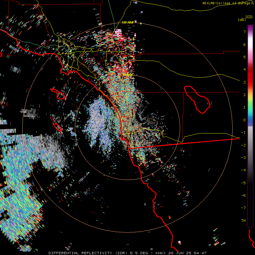Click the 5 value on the dB scale
Viewport: 255px width, 255px height.
(x=245, y=57)
